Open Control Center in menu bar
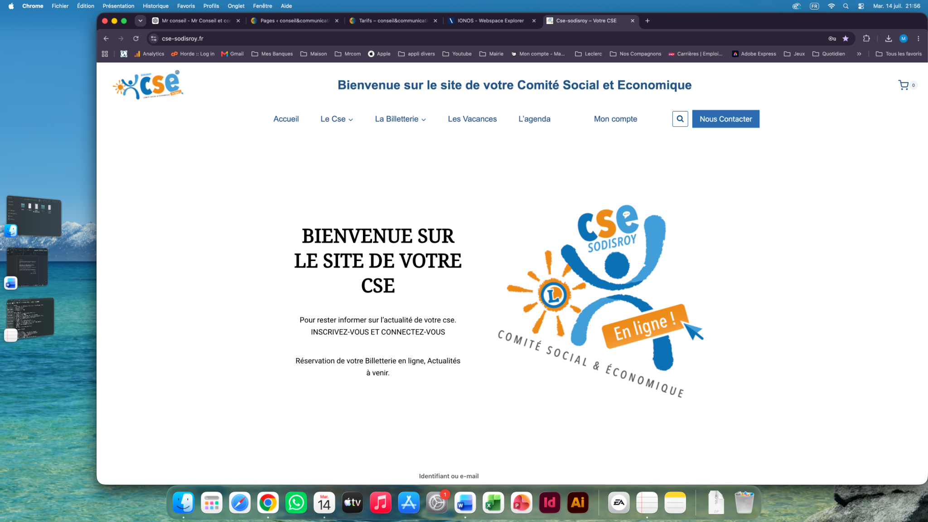The height and width of the screenshot is (522, 928). point(861,6)
